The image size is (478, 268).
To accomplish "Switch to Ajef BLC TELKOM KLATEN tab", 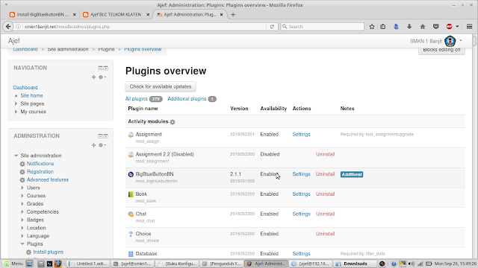I will (x=116, y=15).
